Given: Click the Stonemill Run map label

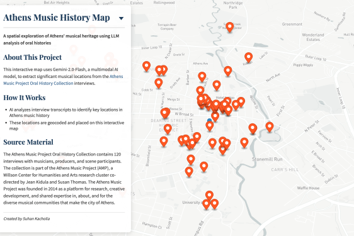Looking at the screenshot, I should [267, 159].
